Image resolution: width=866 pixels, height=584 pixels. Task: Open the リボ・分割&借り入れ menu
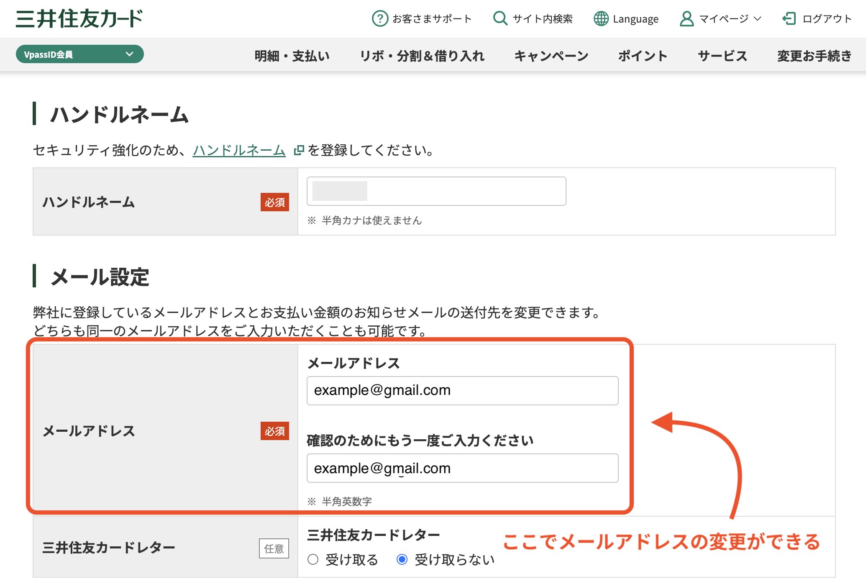coord(422,56)
